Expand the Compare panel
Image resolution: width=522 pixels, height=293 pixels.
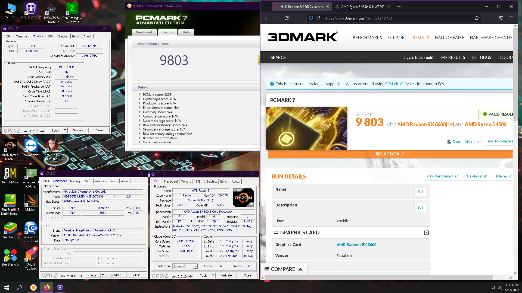click(284, 269)
